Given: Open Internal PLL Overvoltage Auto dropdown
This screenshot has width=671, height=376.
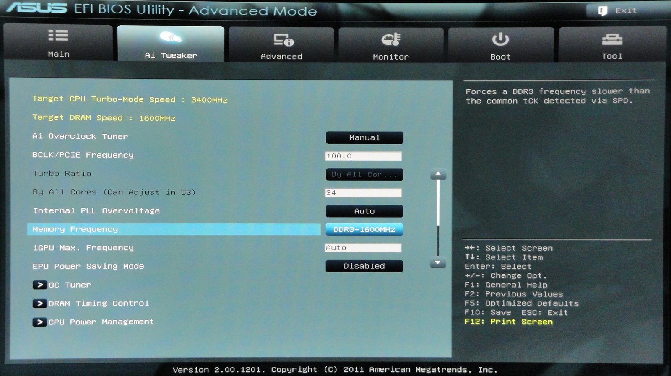Looking at the screenshot, I should pos(364,211).
